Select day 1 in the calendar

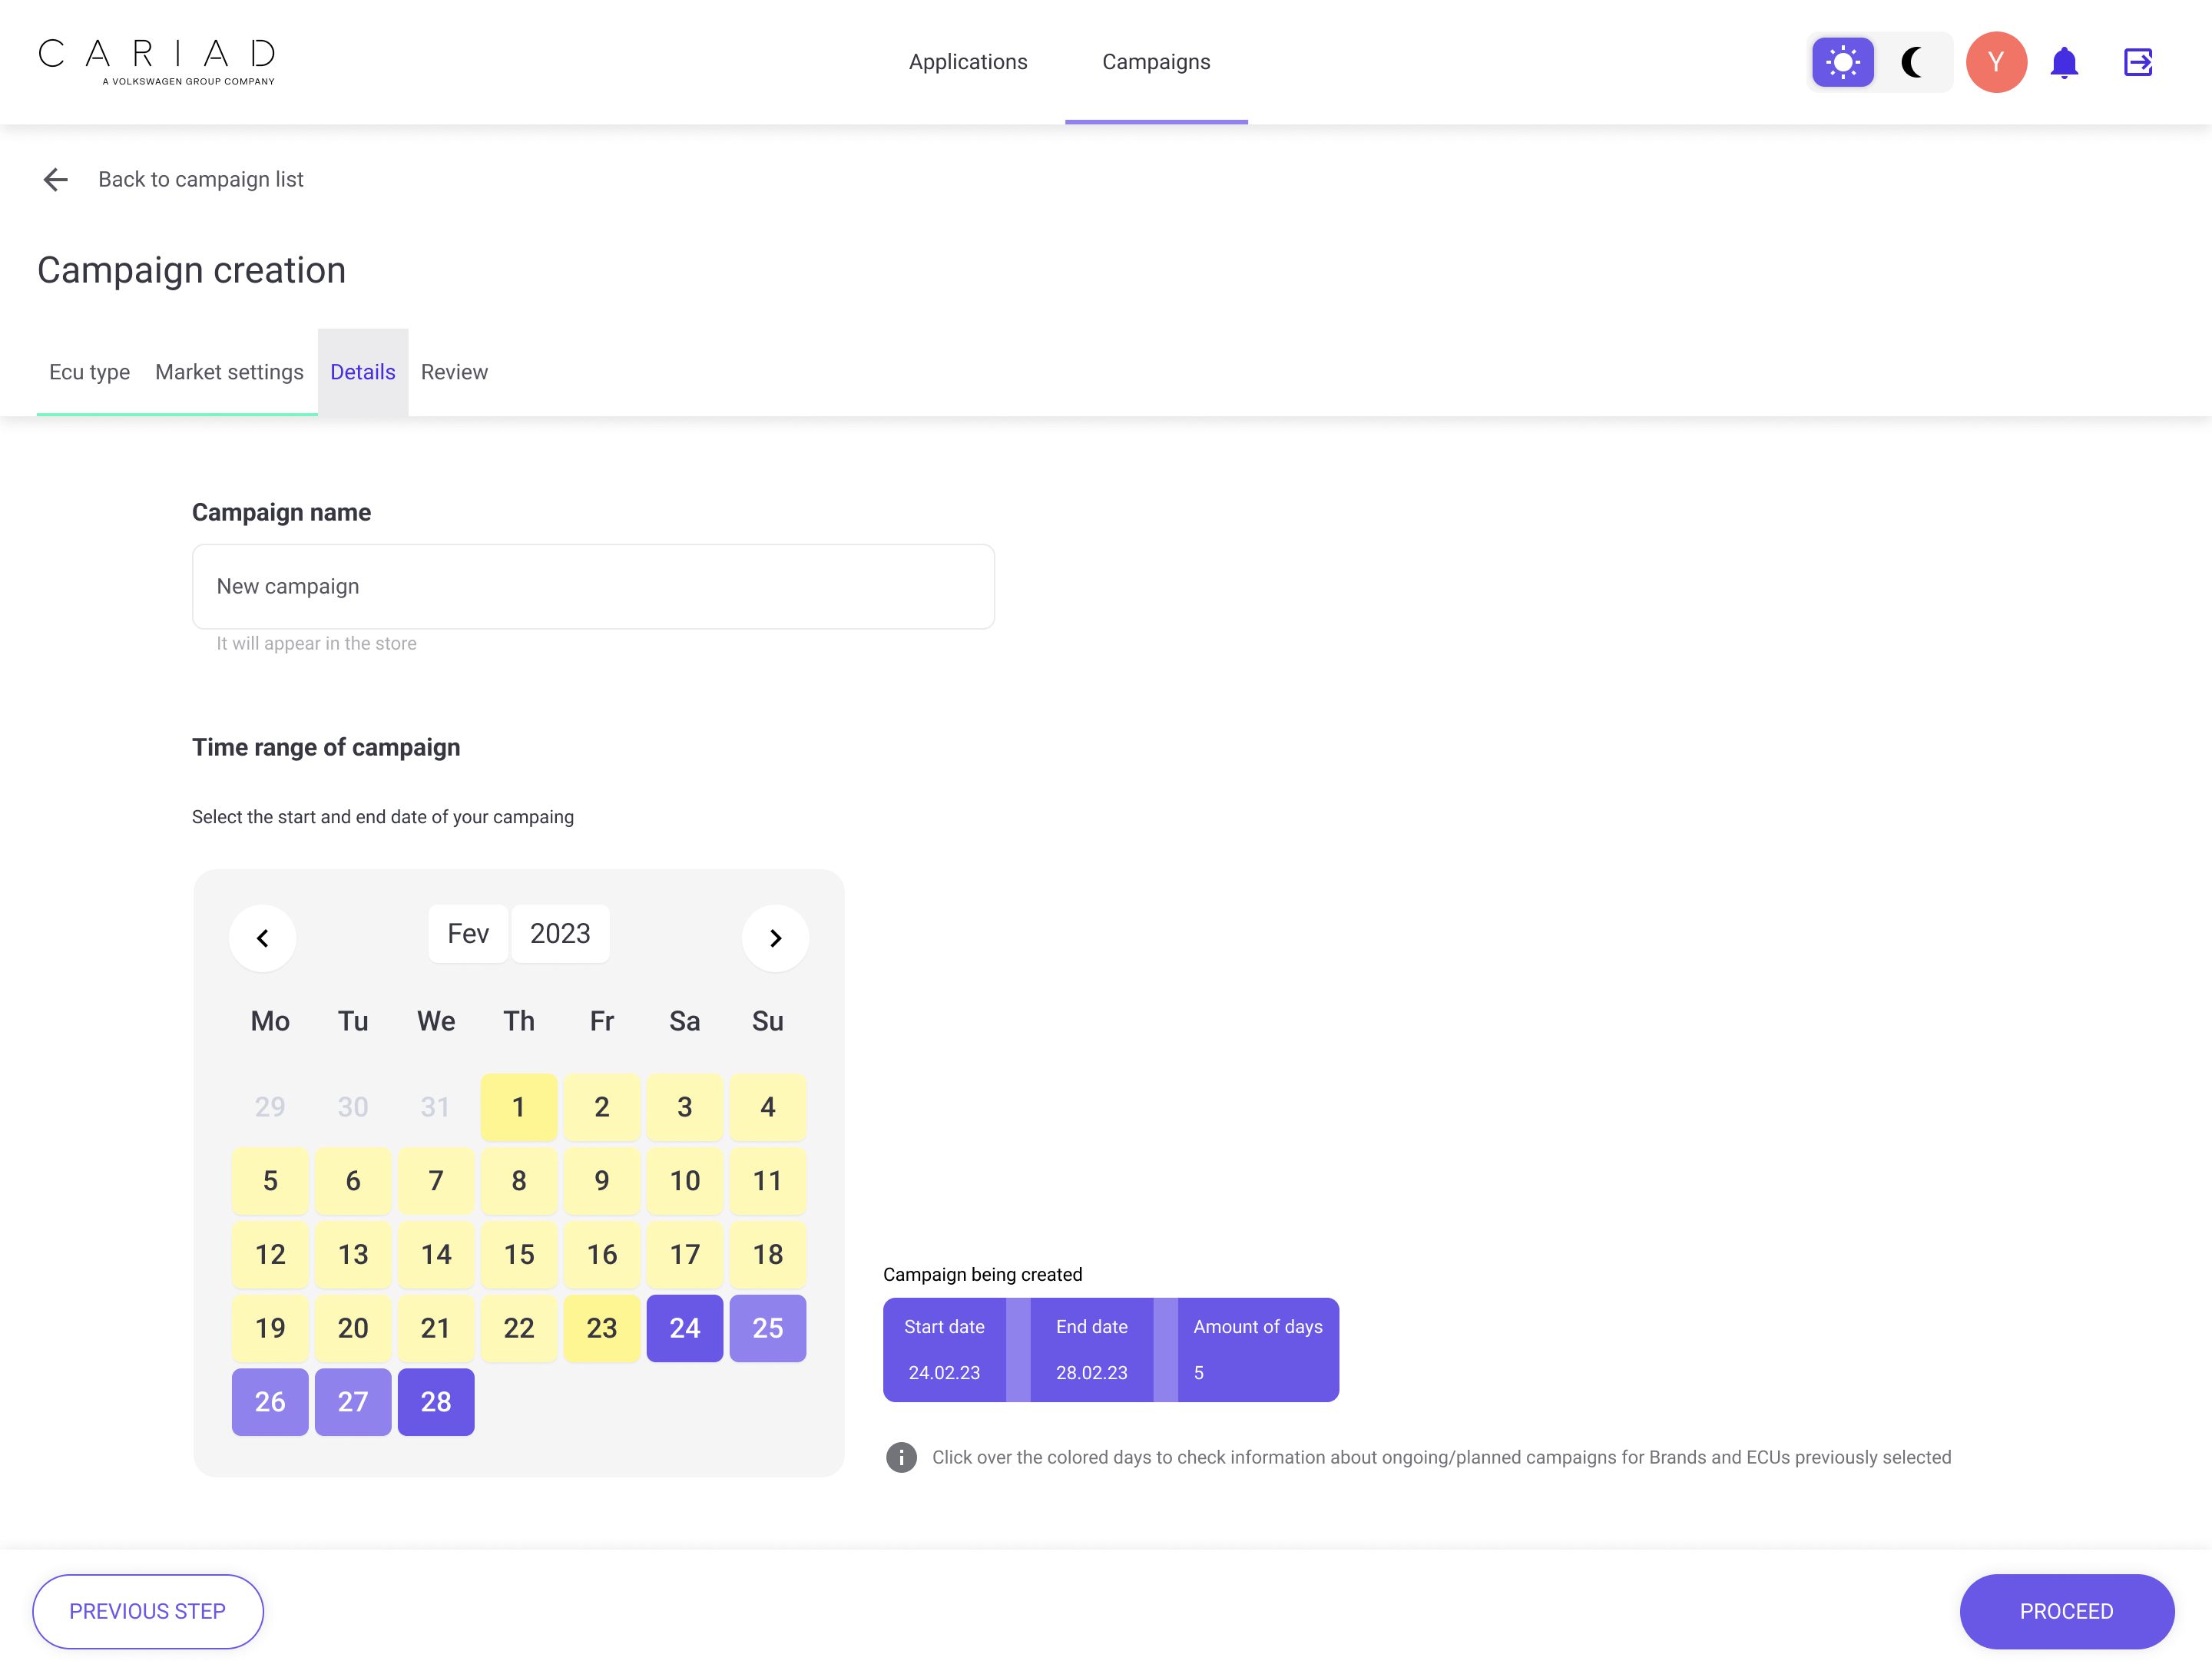click(519, 1107)
